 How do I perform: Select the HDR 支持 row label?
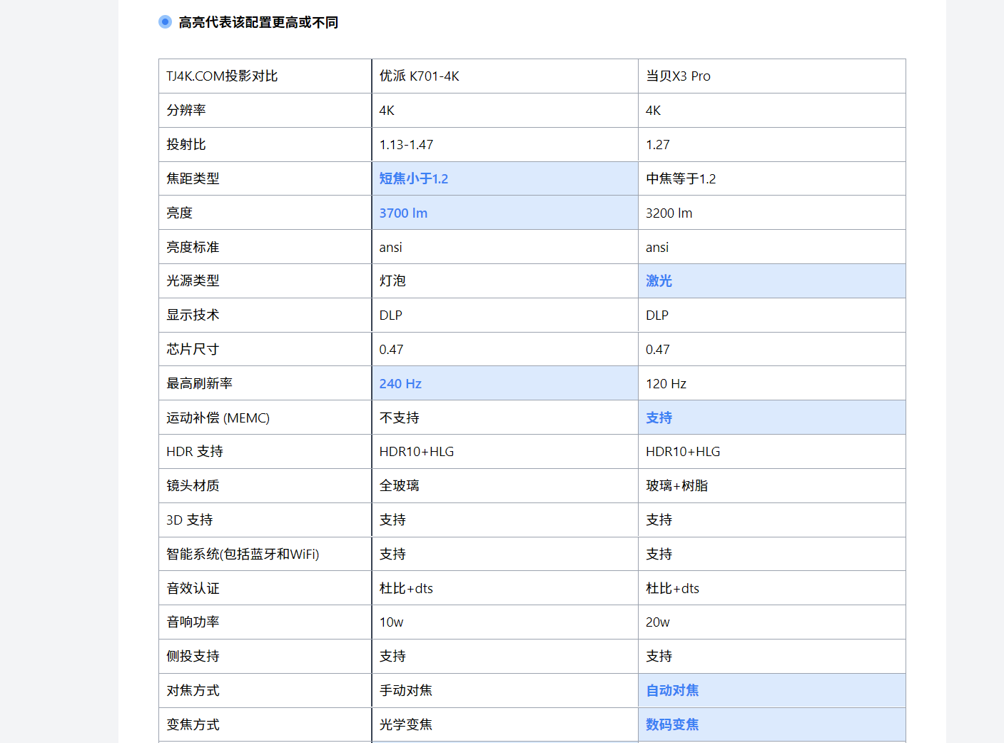tap(195, 452)
